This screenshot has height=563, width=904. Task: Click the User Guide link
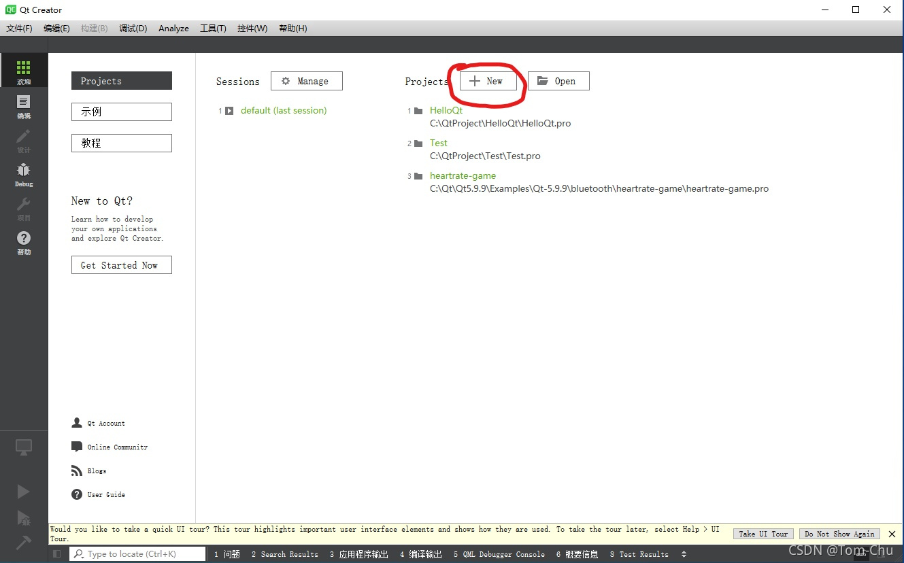pos(106,494)
